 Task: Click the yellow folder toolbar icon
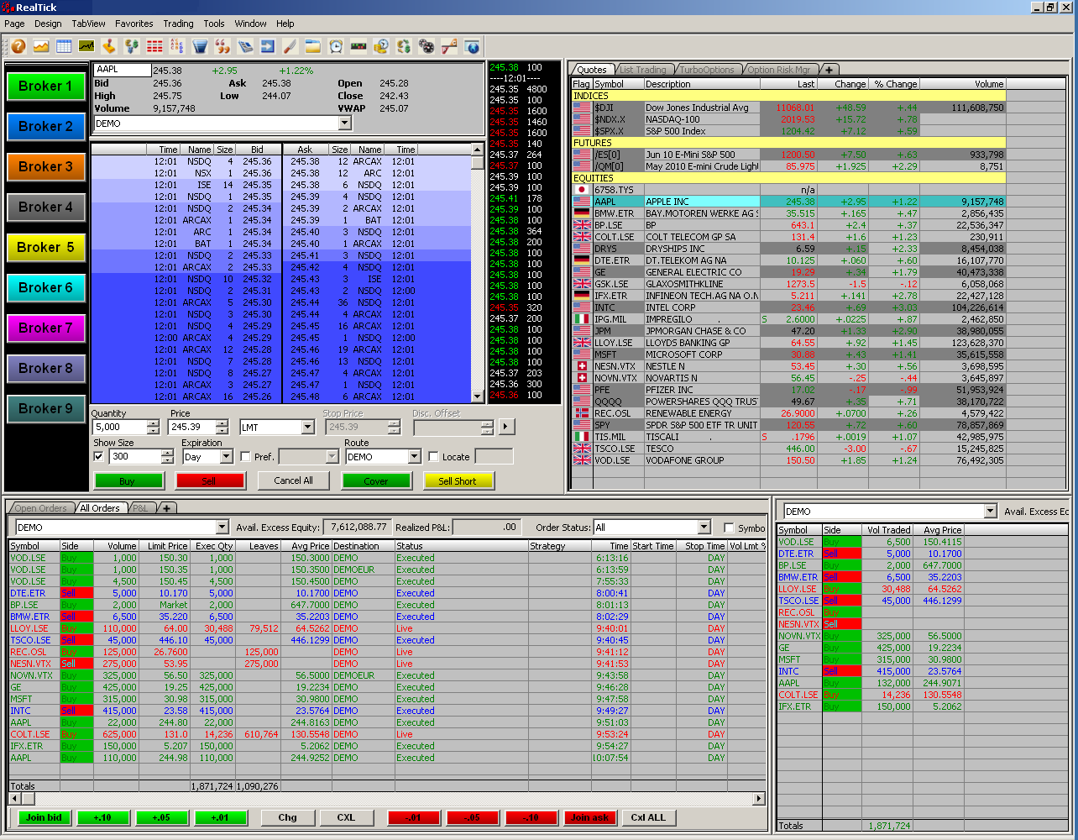click(313, 46)
